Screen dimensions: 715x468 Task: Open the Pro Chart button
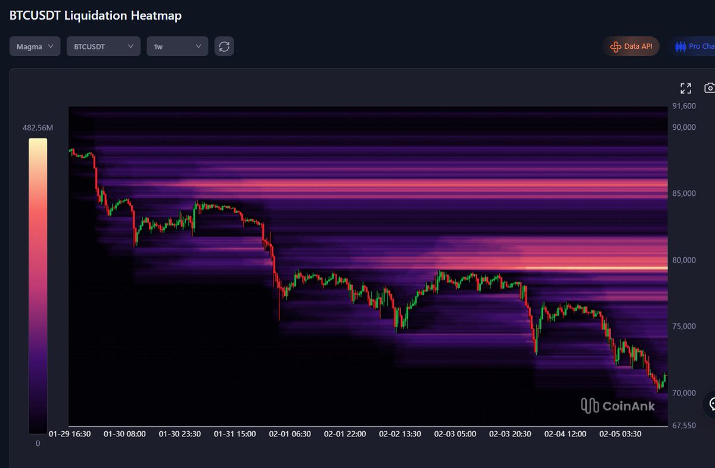692,46
